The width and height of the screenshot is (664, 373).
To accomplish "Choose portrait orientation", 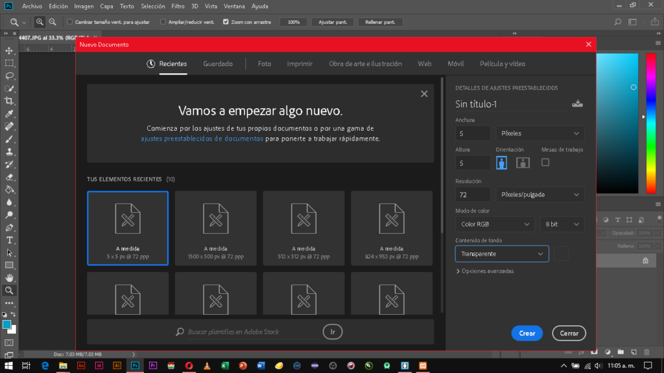I will coord(501,163).
